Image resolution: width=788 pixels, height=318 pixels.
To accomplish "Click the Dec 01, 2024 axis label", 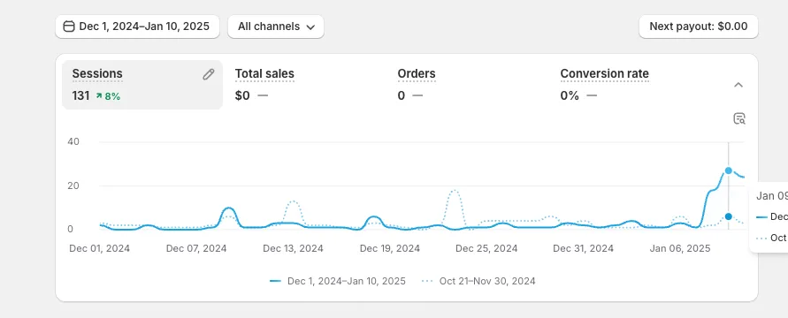I will (x=100, y=248).
